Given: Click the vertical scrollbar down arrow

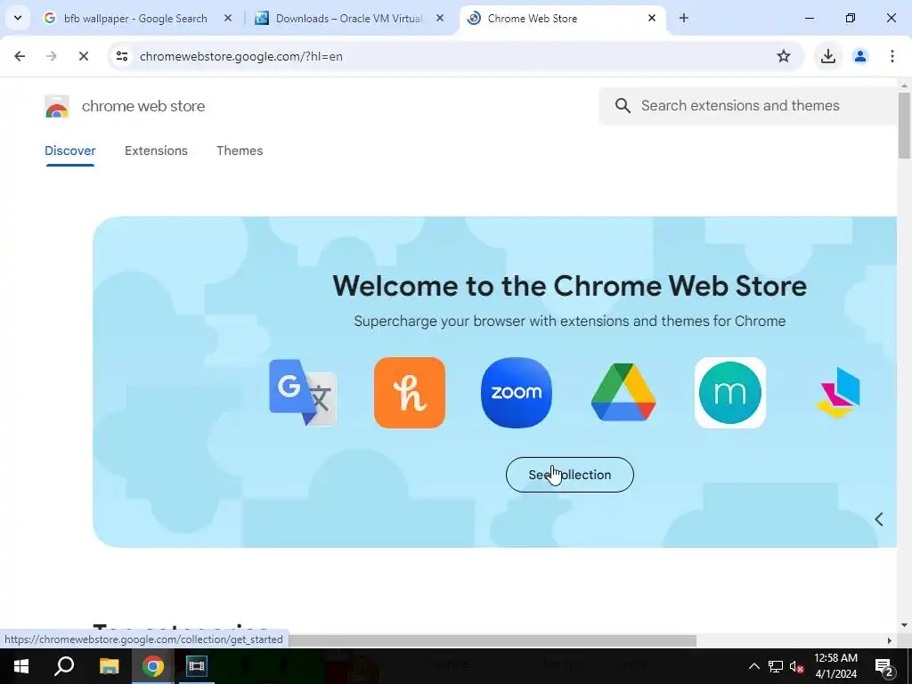Looking at the screenshot, I should (904, 626).
